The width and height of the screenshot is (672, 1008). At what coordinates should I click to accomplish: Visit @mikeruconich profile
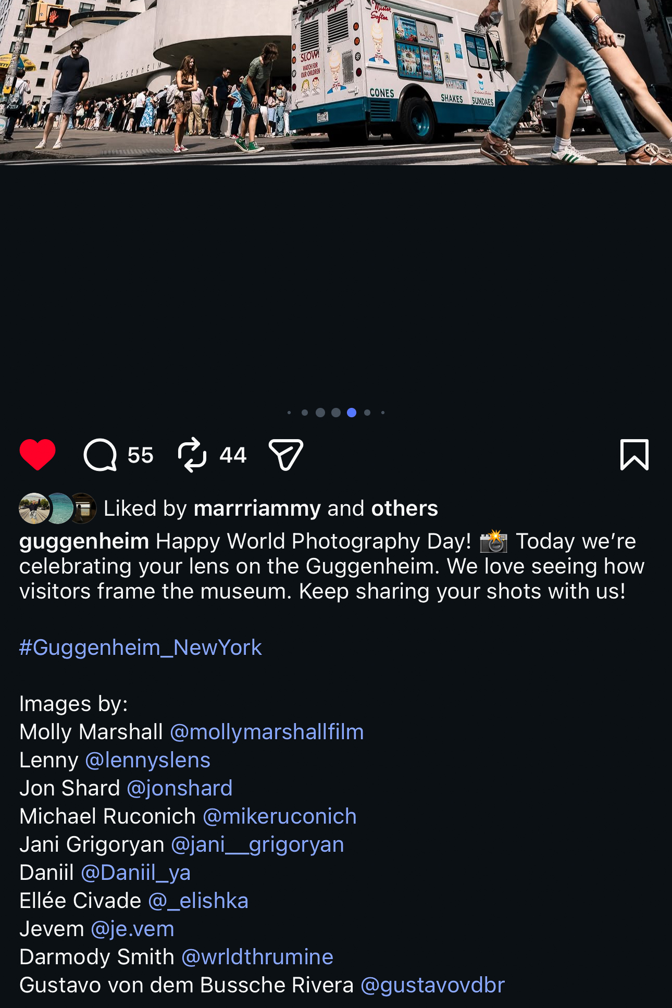pos(280,816)
